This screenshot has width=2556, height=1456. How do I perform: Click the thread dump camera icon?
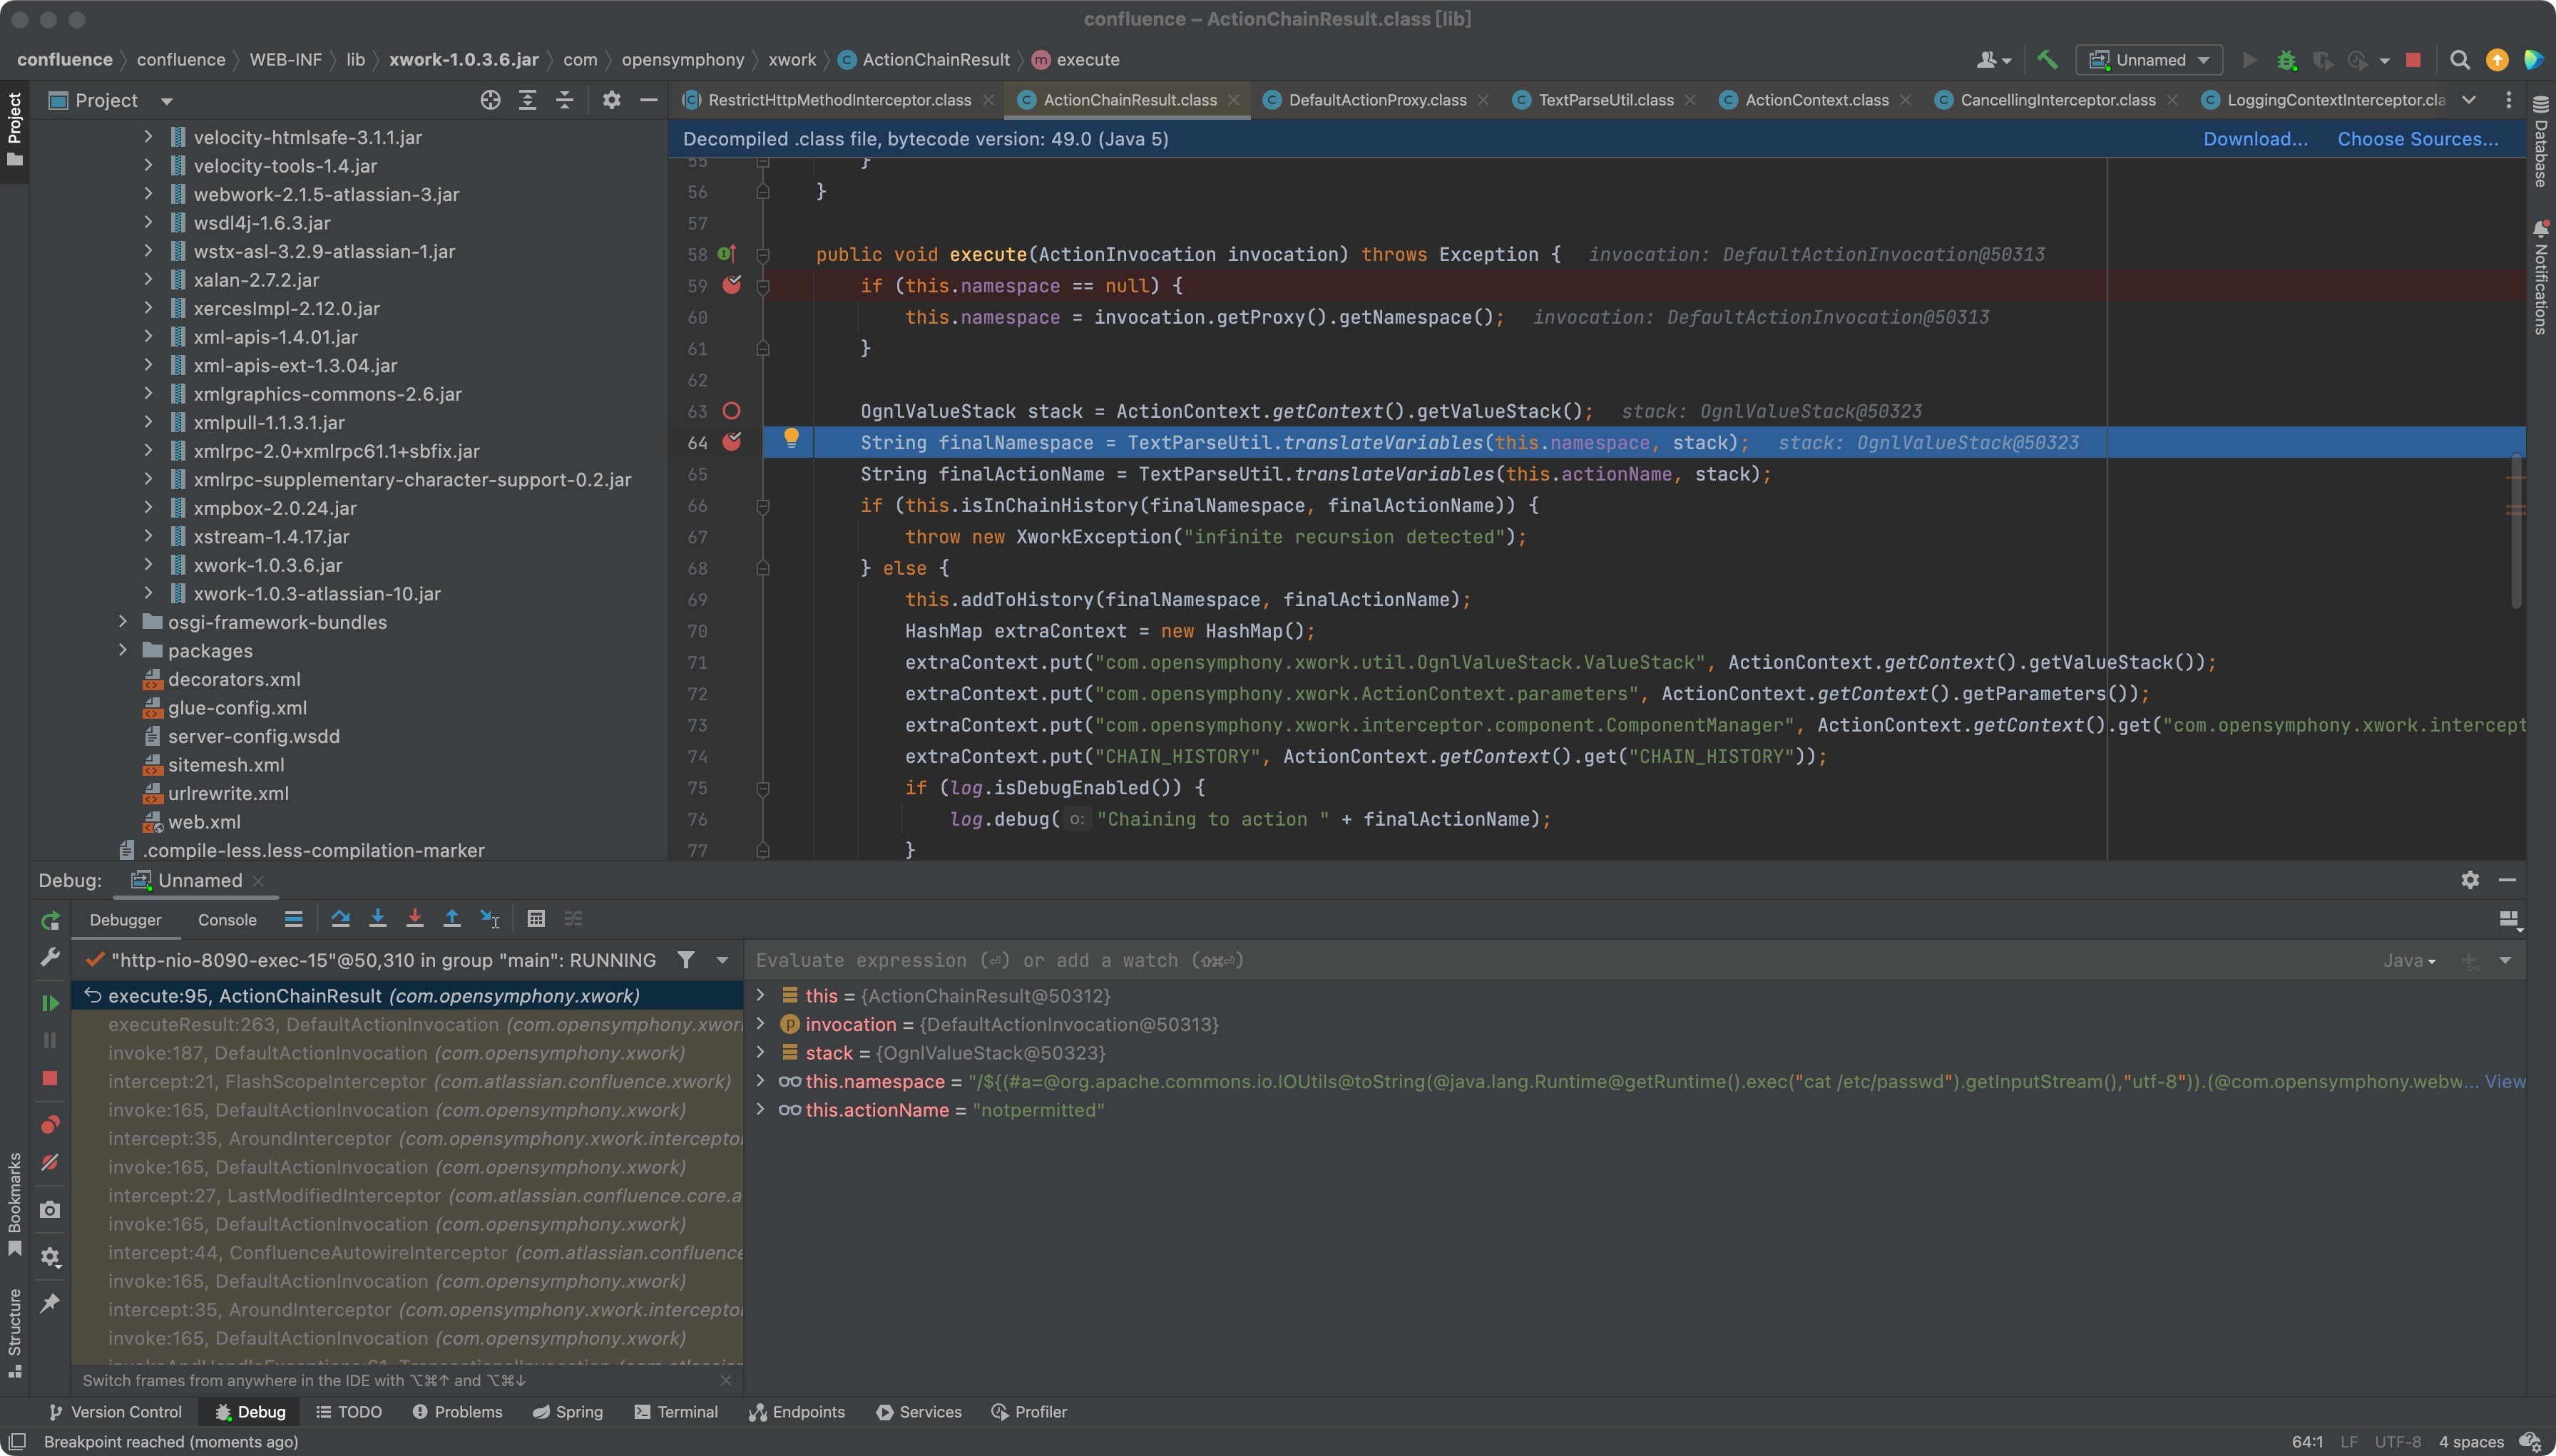click(50, 1210)
